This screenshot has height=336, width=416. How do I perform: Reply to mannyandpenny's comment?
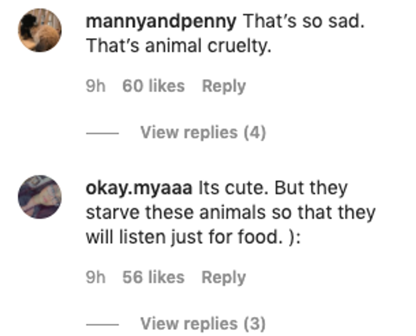[x=224, y=86]
